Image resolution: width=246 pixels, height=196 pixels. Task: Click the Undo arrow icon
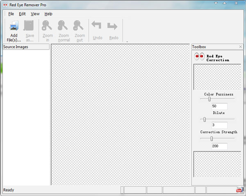pyautogui.click(x=96, y=25)
